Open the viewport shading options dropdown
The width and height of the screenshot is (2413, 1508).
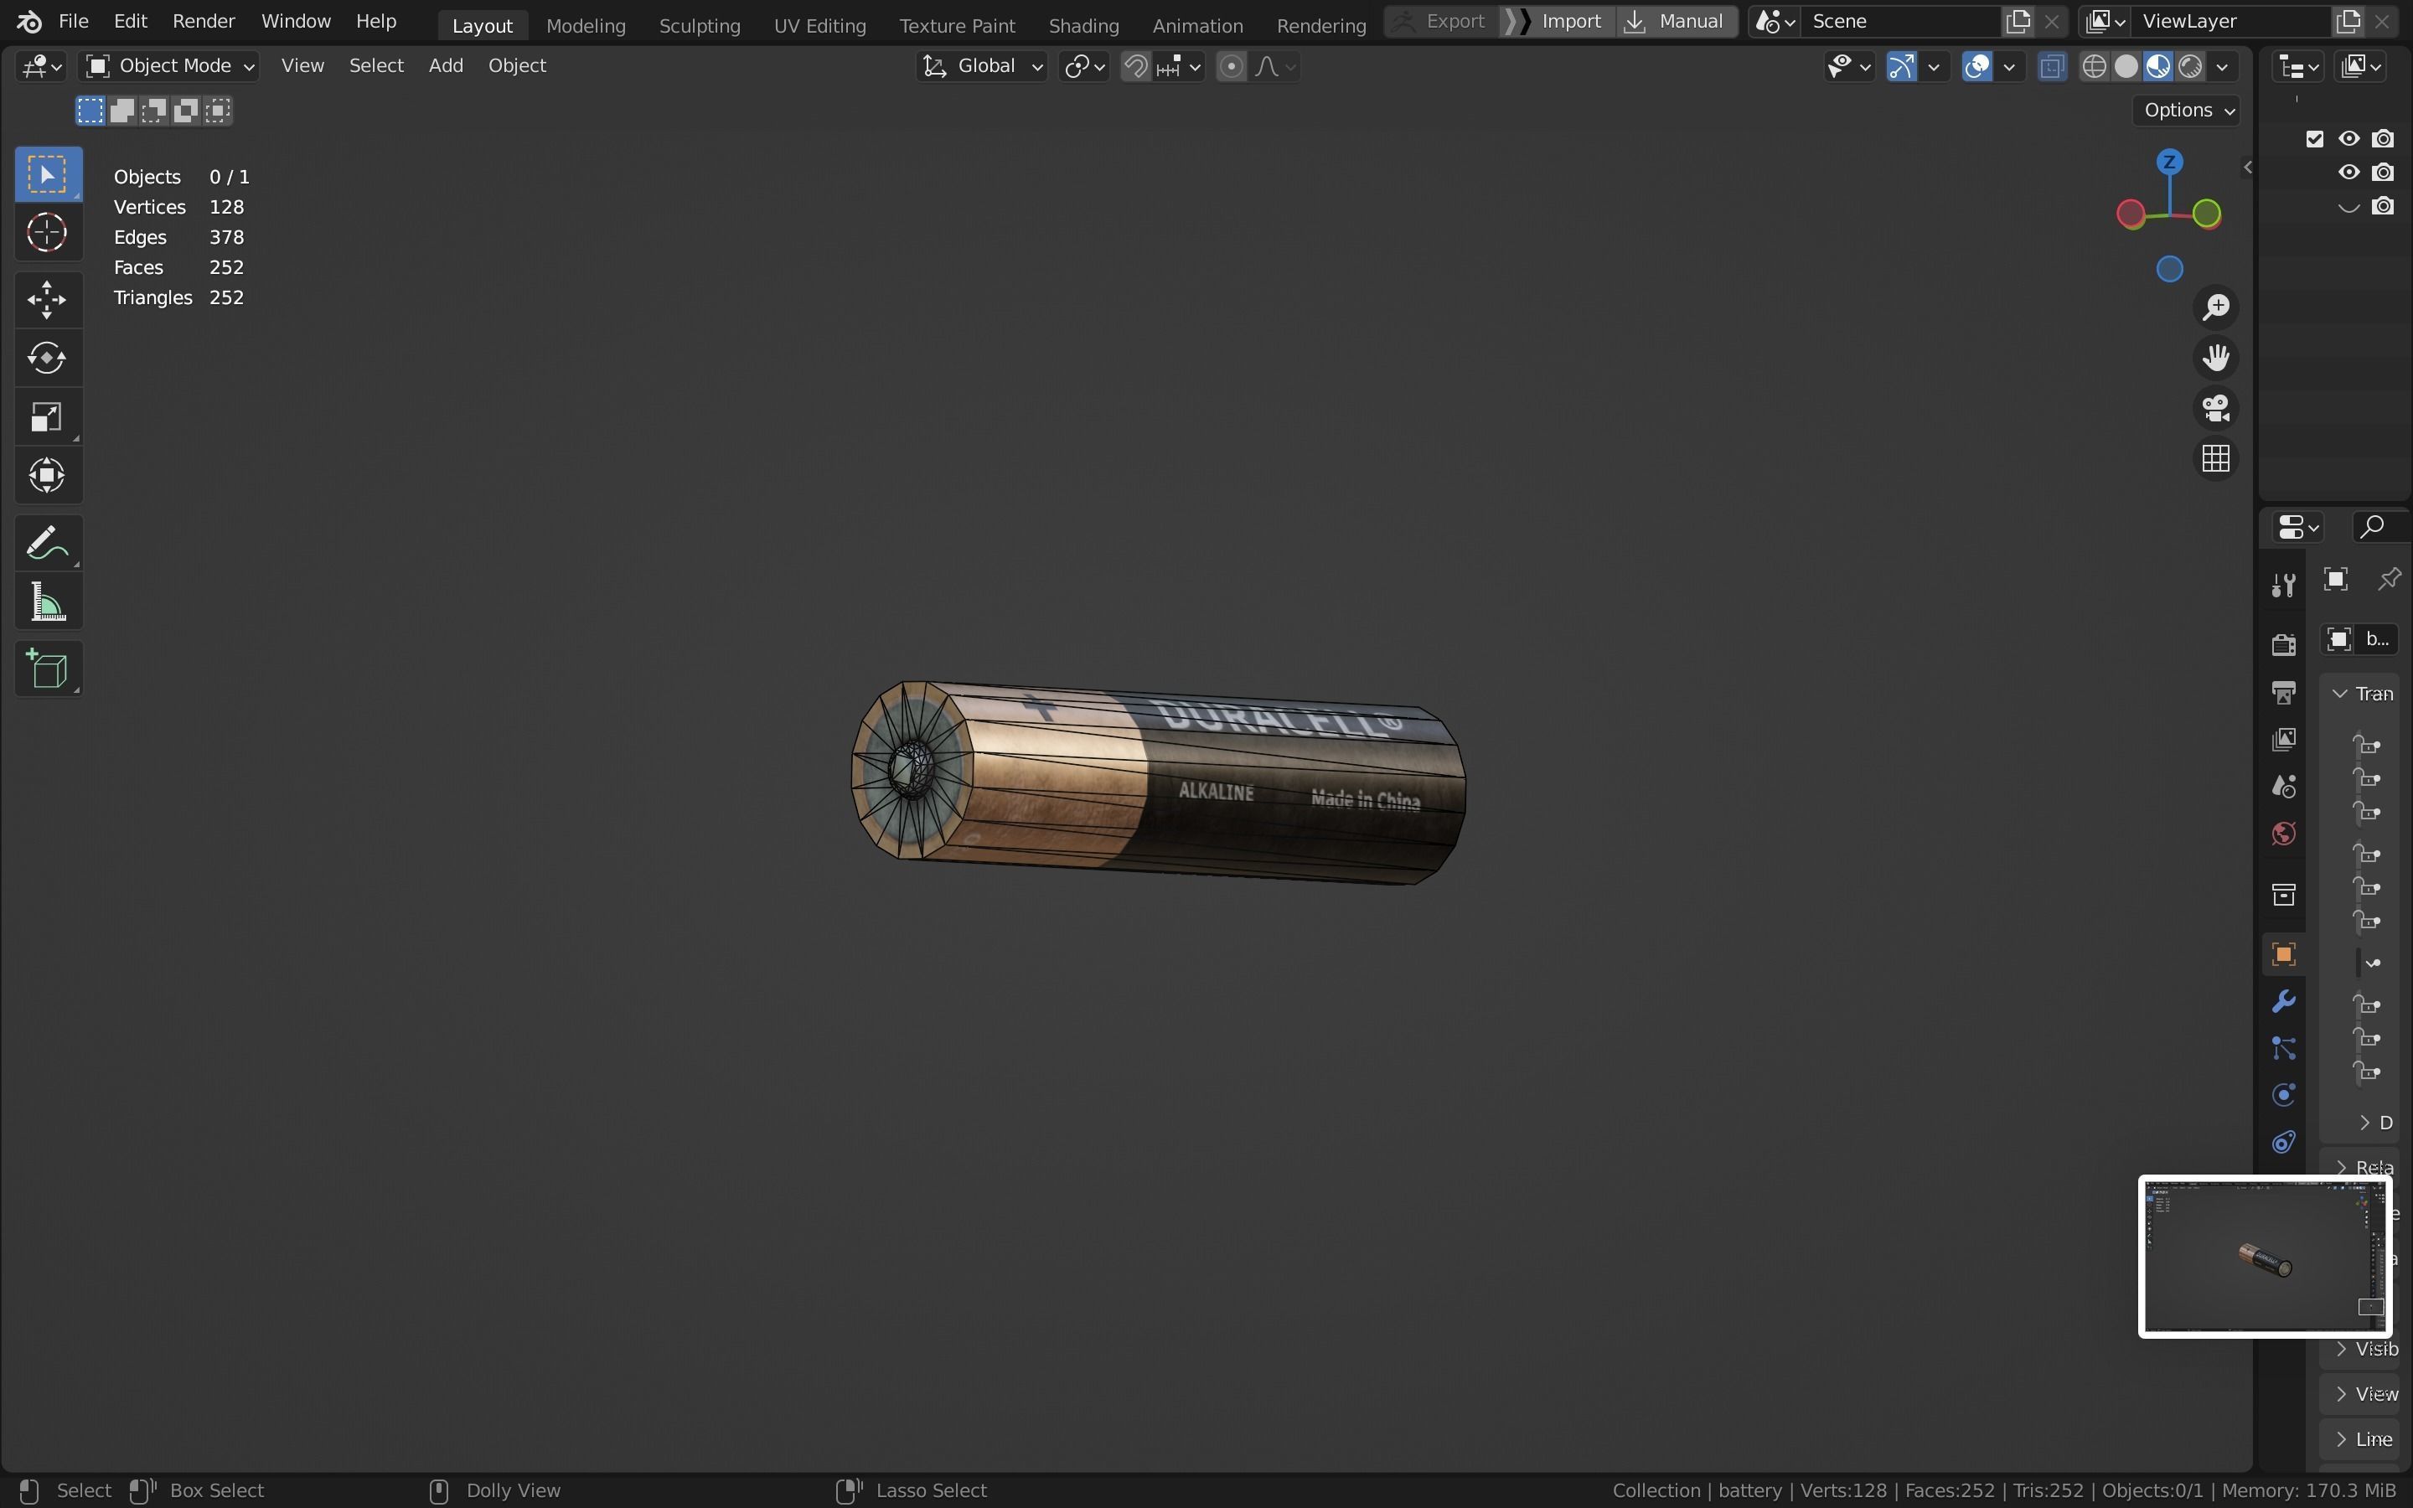(x=2222, y=66)
